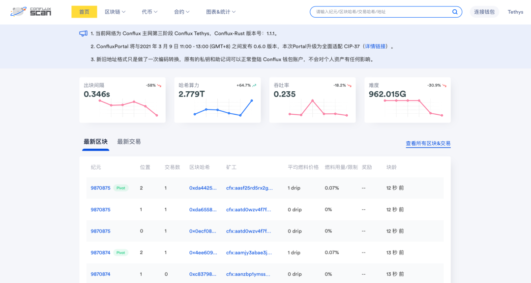Go to the 首页 home tab
The image size is (531, 283).
click(x=84, y=12)
